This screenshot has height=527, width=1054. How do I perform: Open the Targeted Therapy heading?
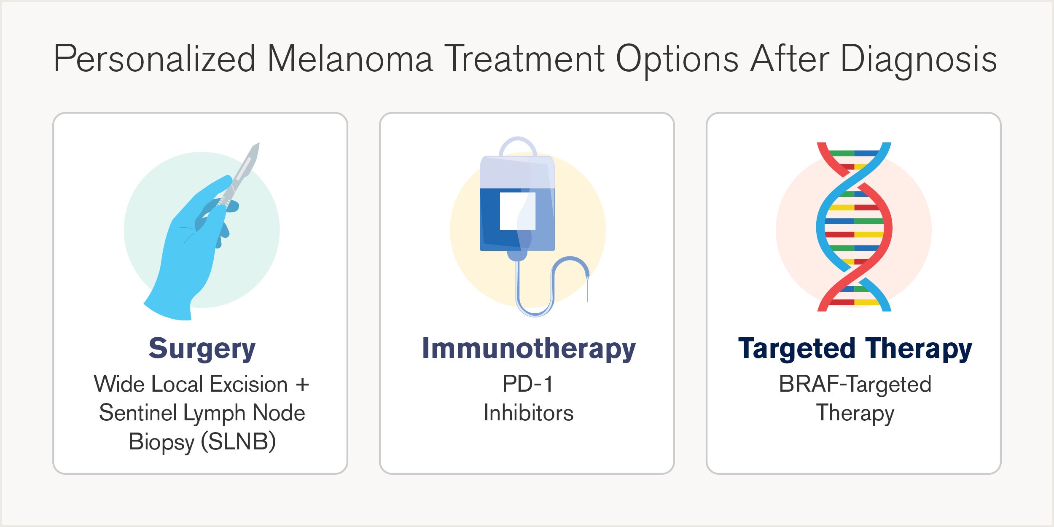pos(855,349)
